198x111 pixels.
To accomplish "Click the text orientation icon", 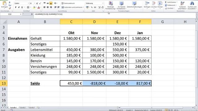I will coord(55,3).
